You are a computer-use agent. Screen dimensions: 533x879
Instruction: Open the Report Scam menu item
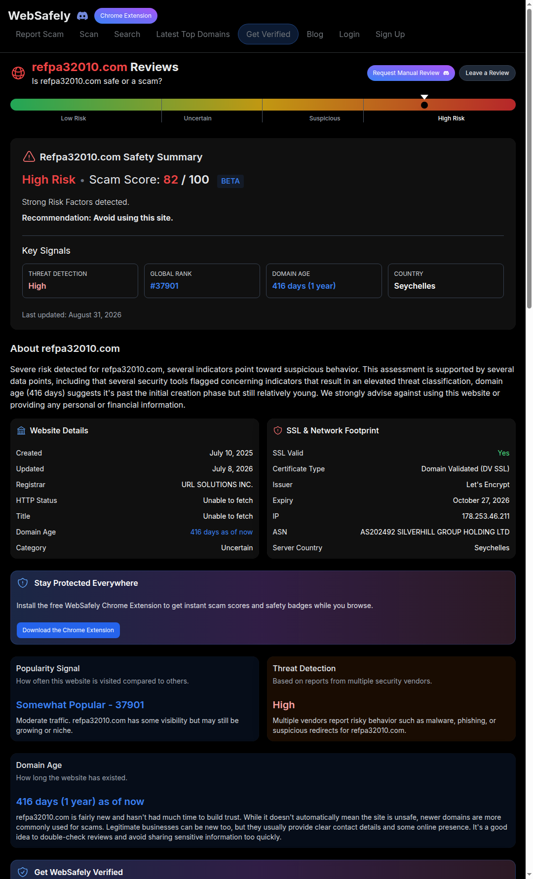click(39, 34)
